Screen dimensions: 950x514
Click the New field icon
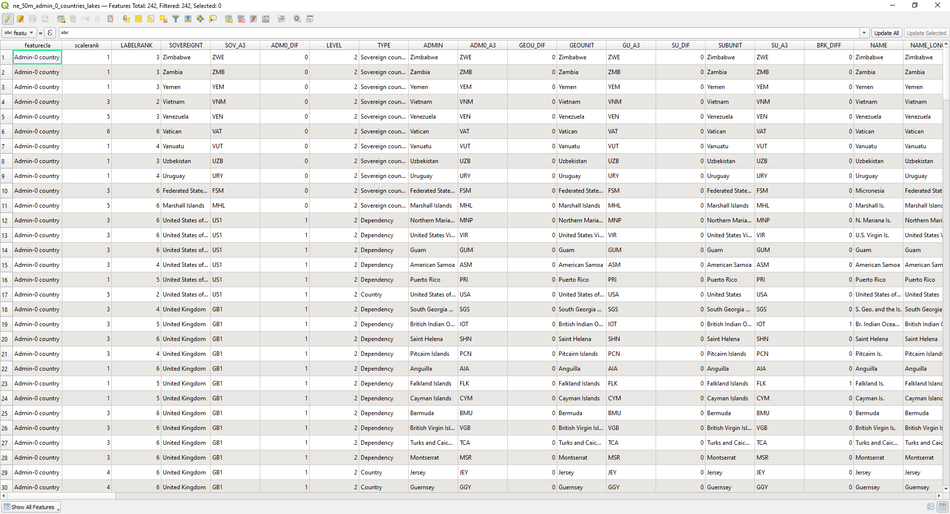click(229, 19)
